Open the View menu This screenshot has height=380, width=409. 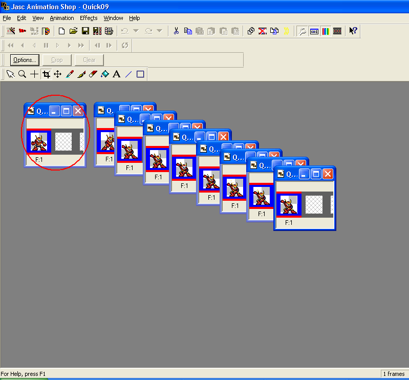38,18
